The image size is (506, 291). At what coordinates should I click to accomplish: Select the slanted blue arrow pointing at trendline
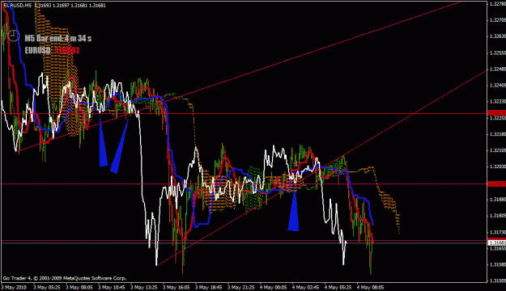point(119,145)
